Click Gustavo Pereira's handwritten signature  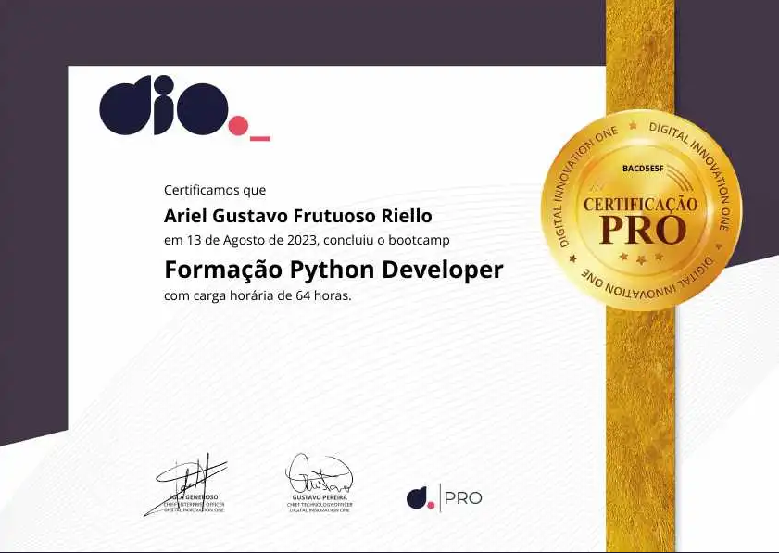coord(319,472)
